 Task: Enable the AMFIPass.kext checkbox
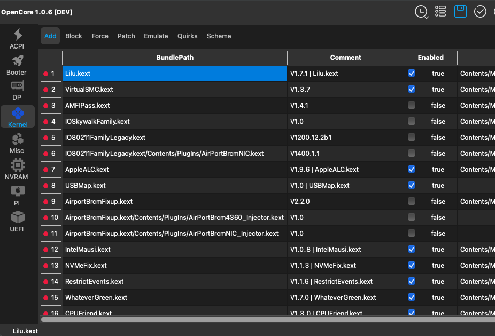pos(412,105)
